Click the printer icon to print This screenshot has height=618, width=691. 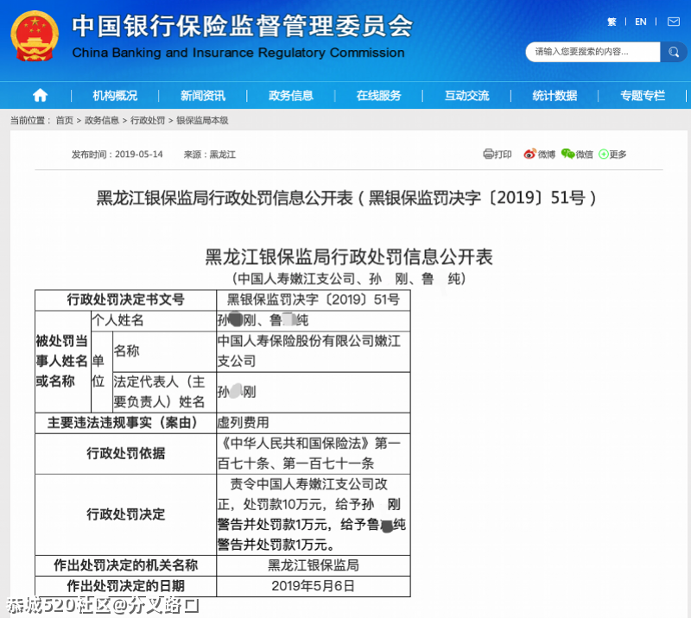[488, 154]
